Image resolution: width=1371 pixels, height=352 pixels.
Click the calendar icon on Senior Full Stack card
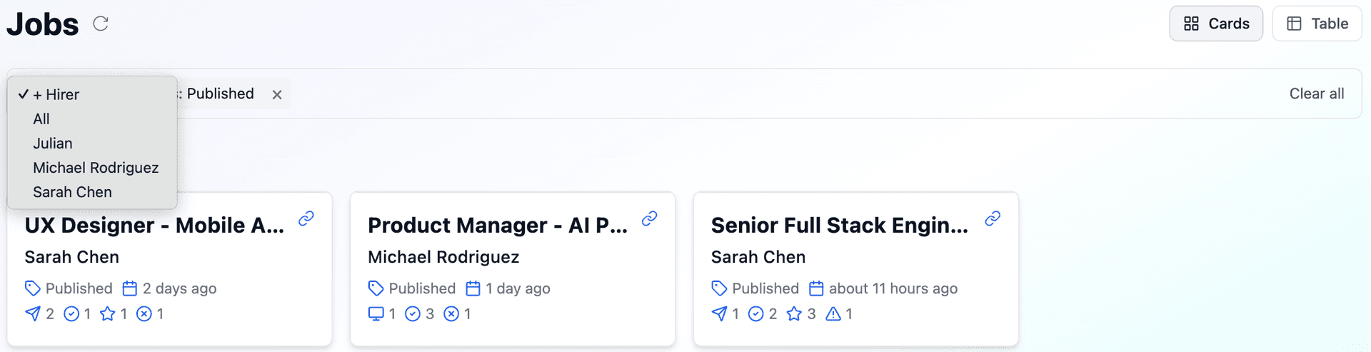(816, 288)
